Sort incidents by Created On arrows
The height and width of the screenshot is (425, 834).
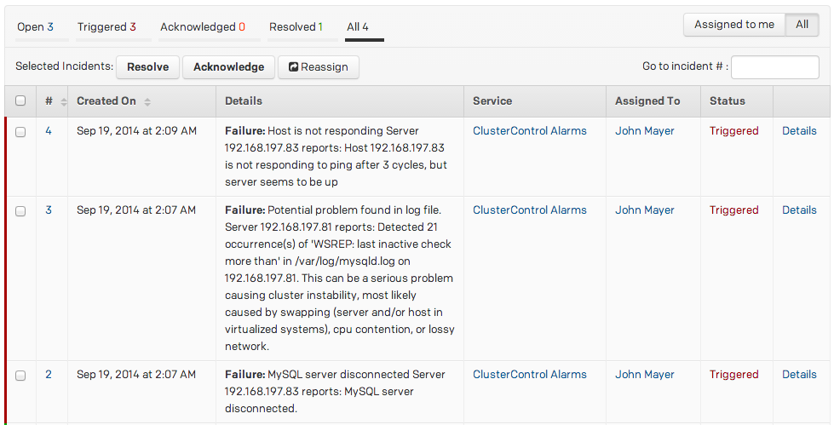(147, 102)
